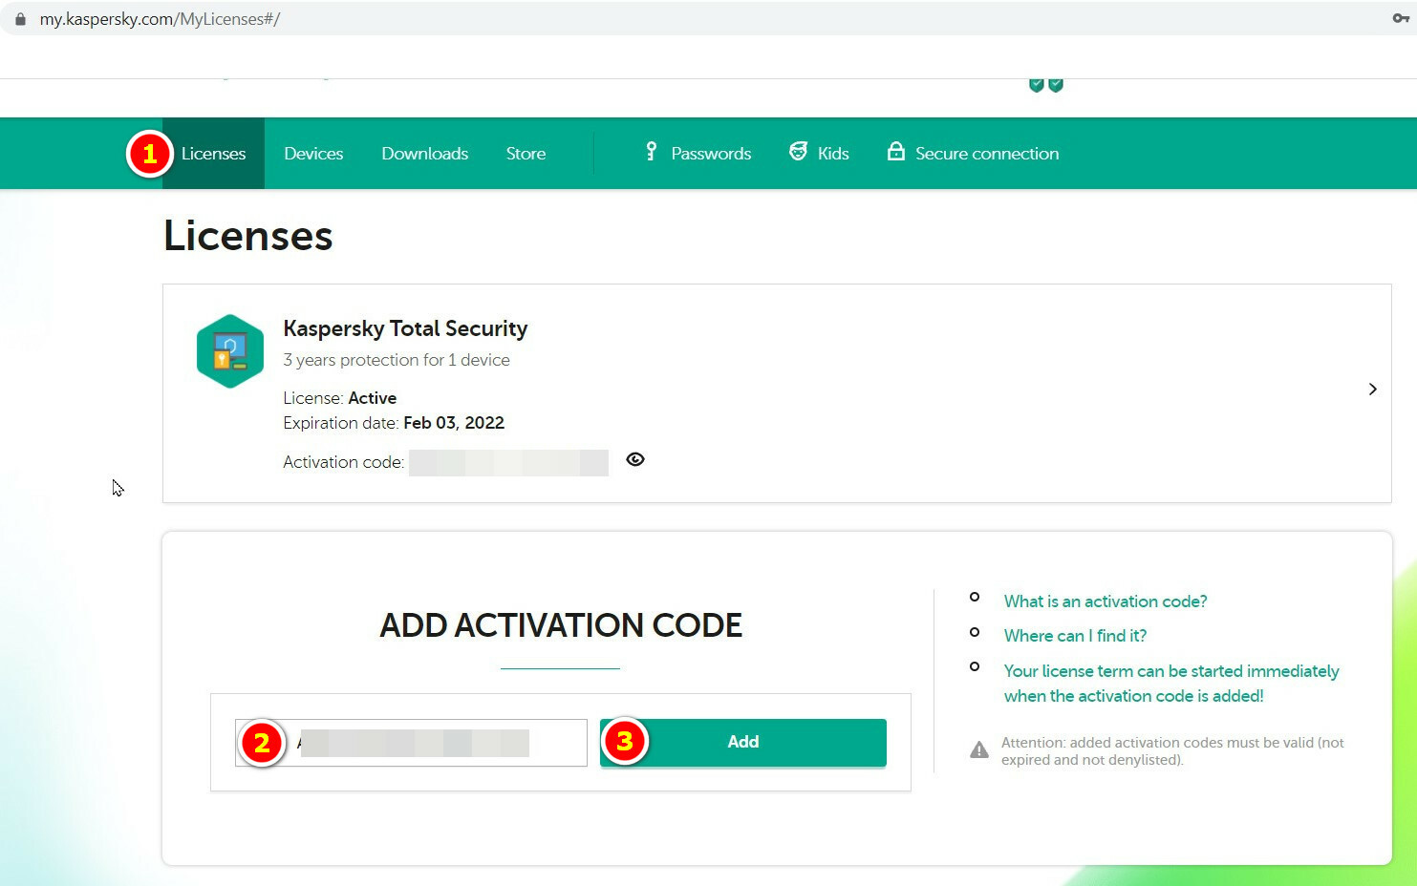The height and width of the screenshot is (886, 1417).
Task: Click the attention warning triangle icon
Action: coord(979,750)
